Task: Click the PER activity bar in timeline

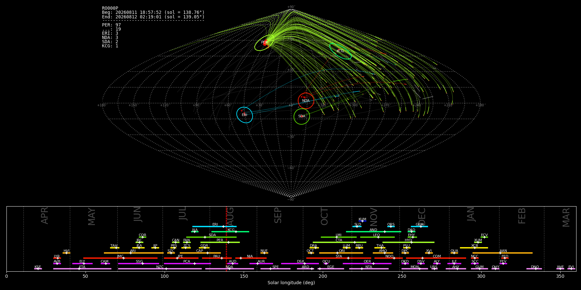Action: tap(220, 242)
